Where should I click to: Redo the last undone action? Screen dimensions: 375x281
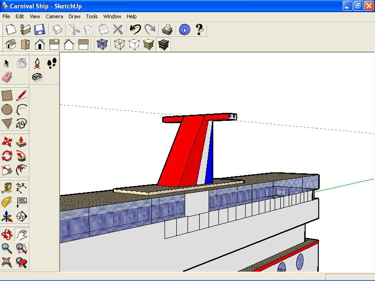[x=150, y=30]
